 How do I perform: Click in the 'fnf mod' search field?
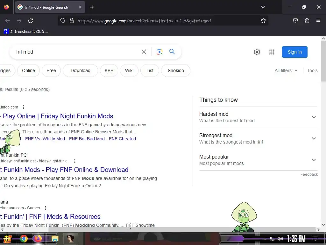77,52
